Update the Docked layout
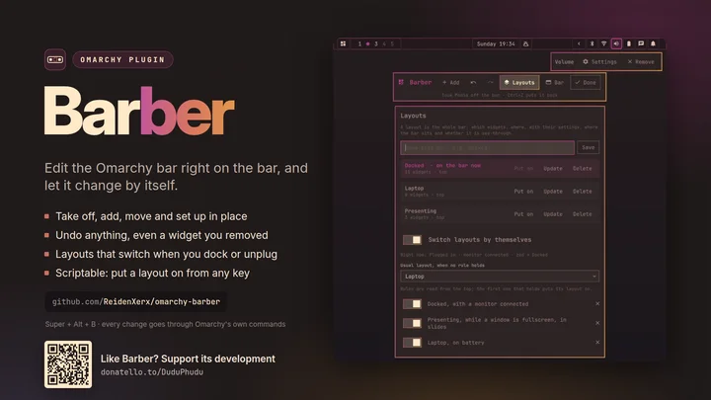Image resolution: width=711 pixels, height=400 pixels. 553,168
